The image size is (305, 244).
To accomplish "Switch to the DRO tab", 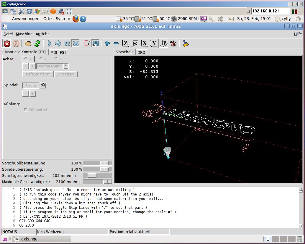I will tap(141, 52).
